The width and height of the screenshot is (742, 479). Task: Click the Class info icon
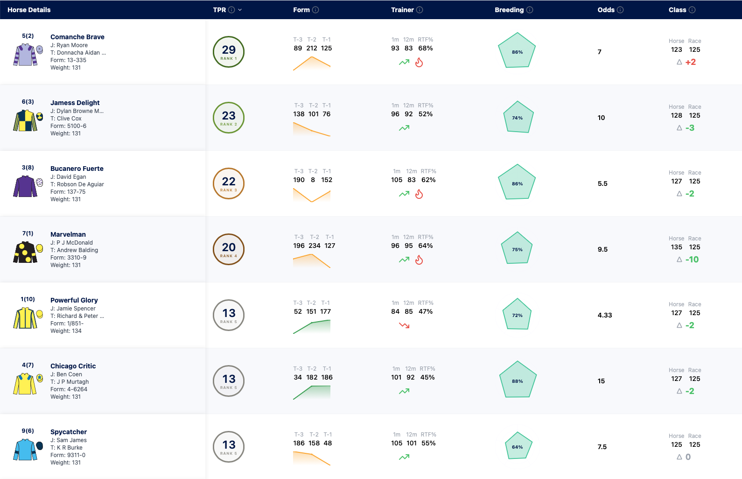click(692, 10)
